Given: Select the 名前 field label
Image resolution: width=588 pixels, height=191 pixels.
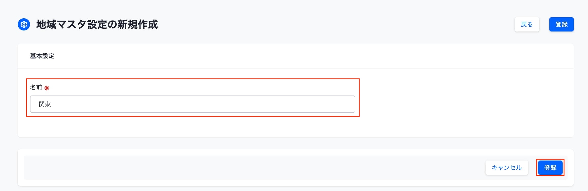Looking at the screenshot, I should coord(36,88).
